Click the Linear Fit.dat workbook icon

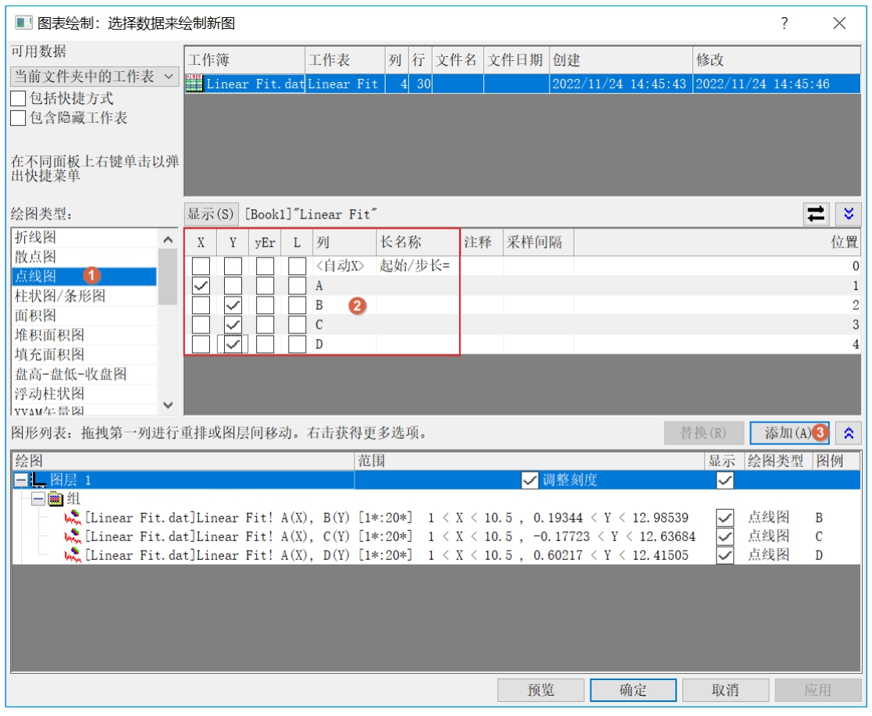click(194, 84)
